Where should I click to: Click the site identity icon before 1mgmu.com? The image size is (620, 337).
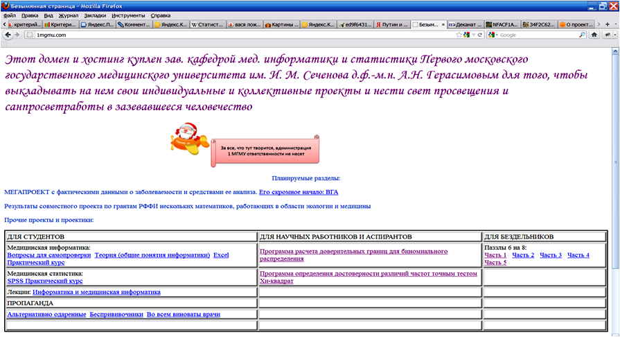pyautogui.click(x=29, y=35)
